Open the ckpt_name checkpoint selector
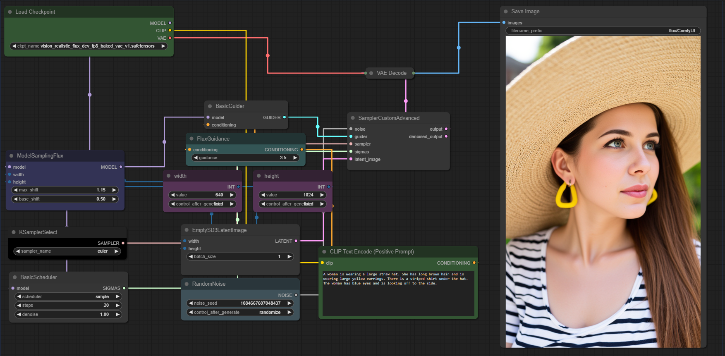 click(89, 46)
